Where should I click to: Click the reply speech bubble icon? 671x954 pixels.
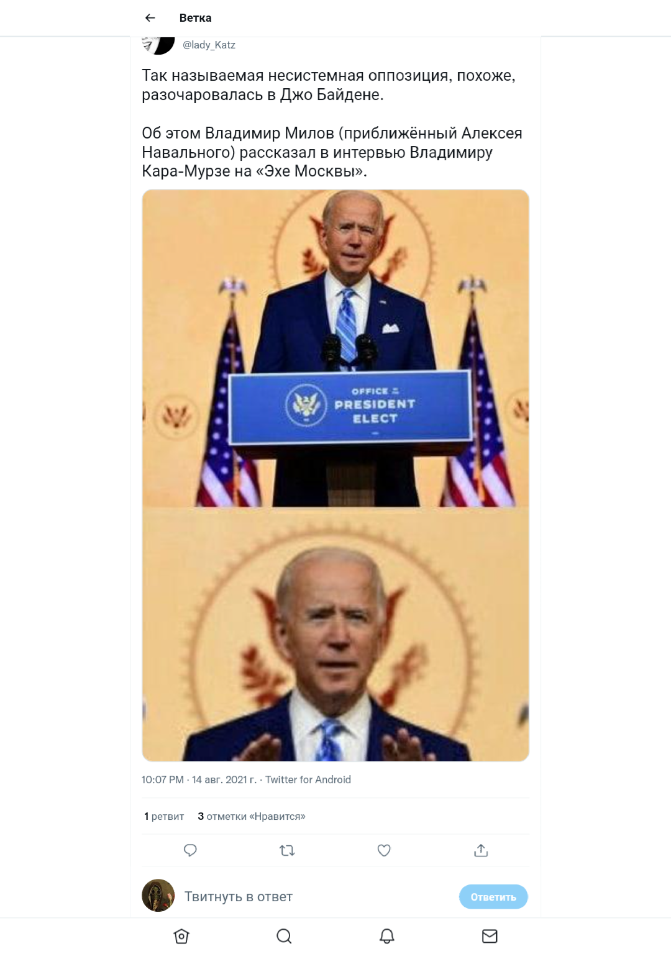point(190,850)
